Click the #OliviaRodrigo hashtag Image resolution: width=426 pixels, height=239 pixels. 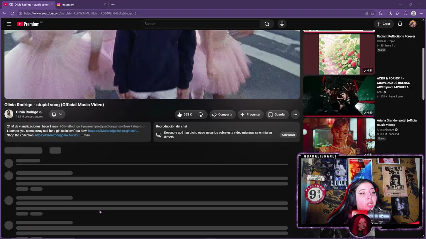[x=70, y=126]
